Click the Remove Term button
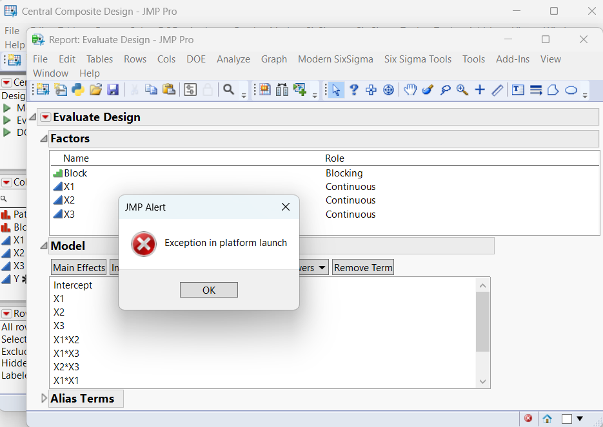603x427 pixels. (x=363, y=267)
